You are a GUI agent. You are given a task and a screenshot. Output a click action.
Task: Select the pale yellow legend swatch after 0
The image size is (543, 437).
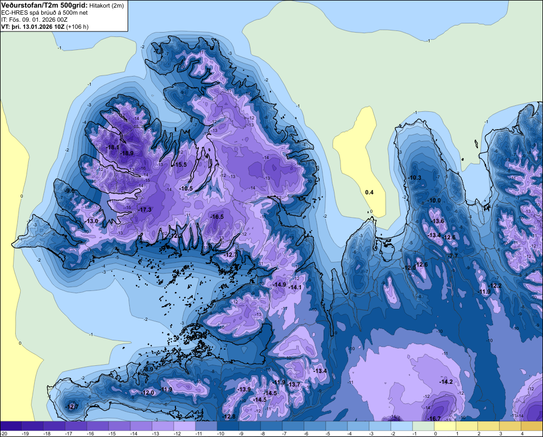pos(445,426)
